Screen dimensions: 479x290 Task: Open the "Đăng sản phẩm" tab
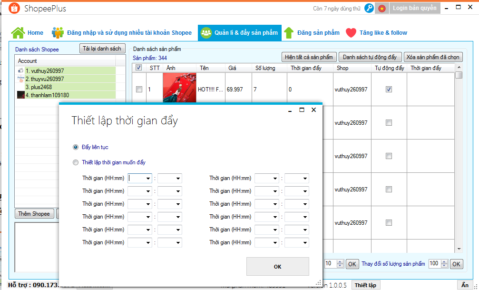click(318, 33)
